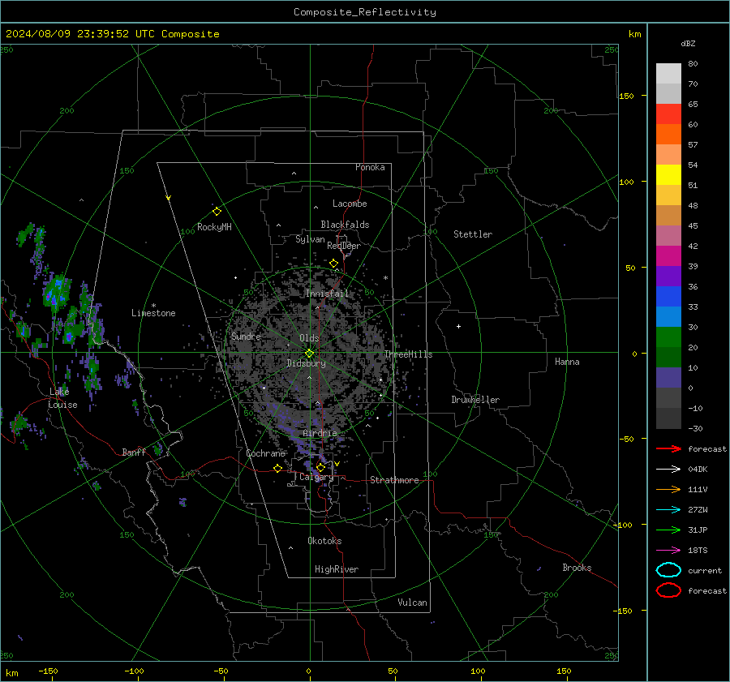This screenshot has height=682, width=730.
Task: Select the blue 36 dBZ color swatch
Action: (x=668, y=297)
